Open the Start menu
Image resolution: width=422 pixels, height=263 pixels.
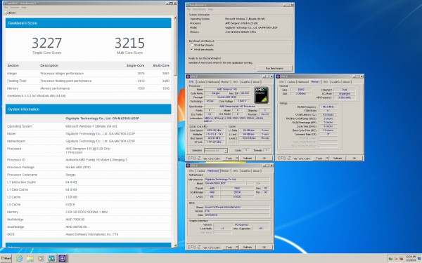6,258
